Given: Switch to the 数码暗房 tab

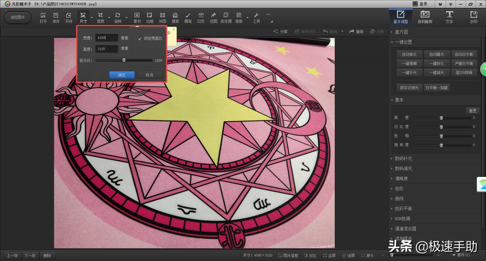Looking at the screenshot, I should point(425,17).
